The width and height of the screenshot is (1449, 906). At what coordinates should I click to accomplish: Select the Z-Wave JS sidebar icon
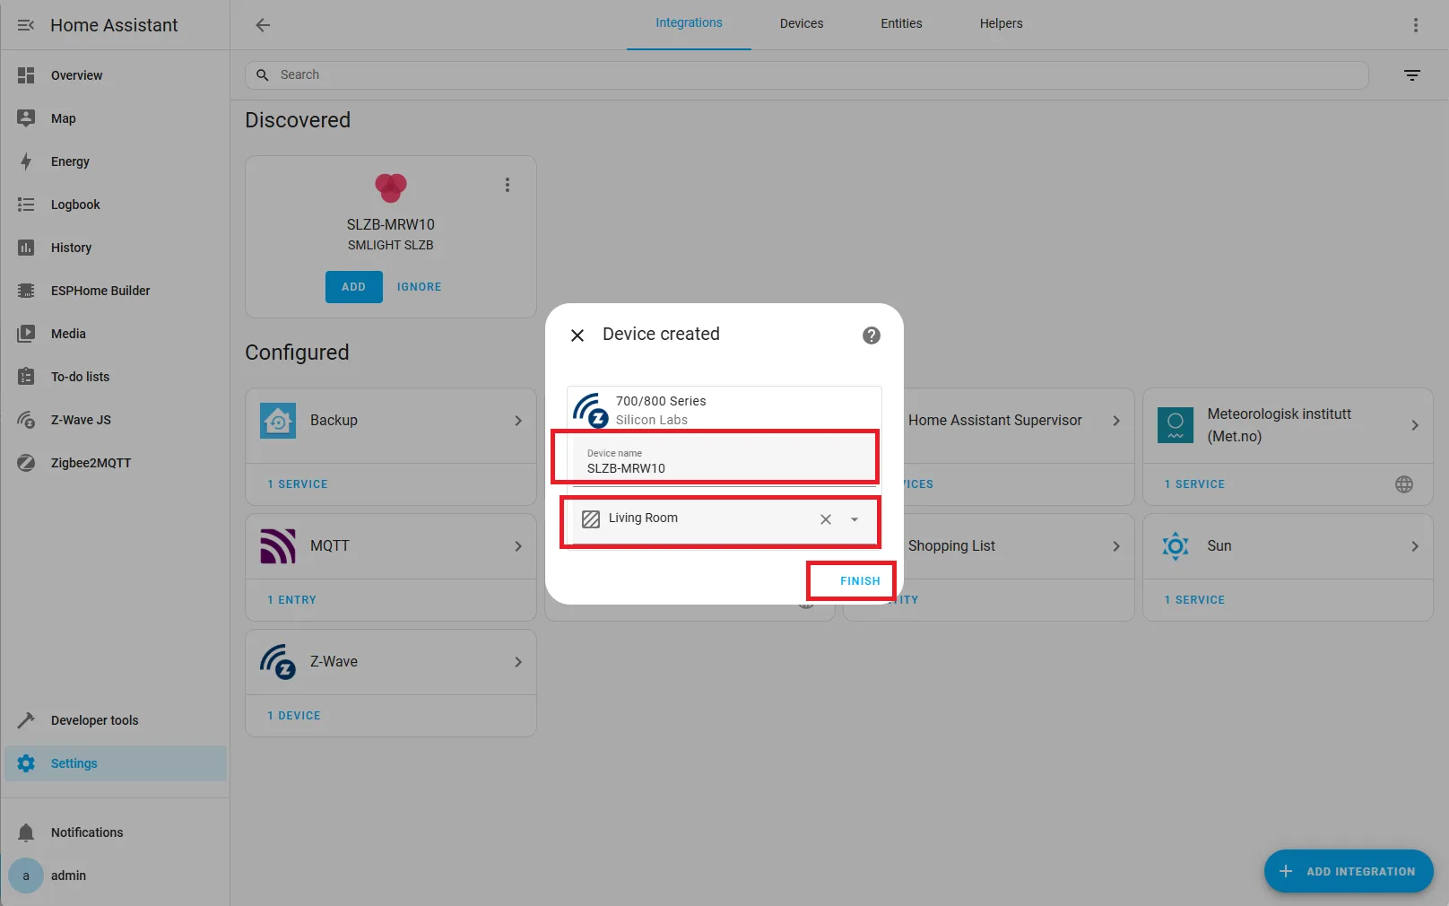click(x=26, y=420)
